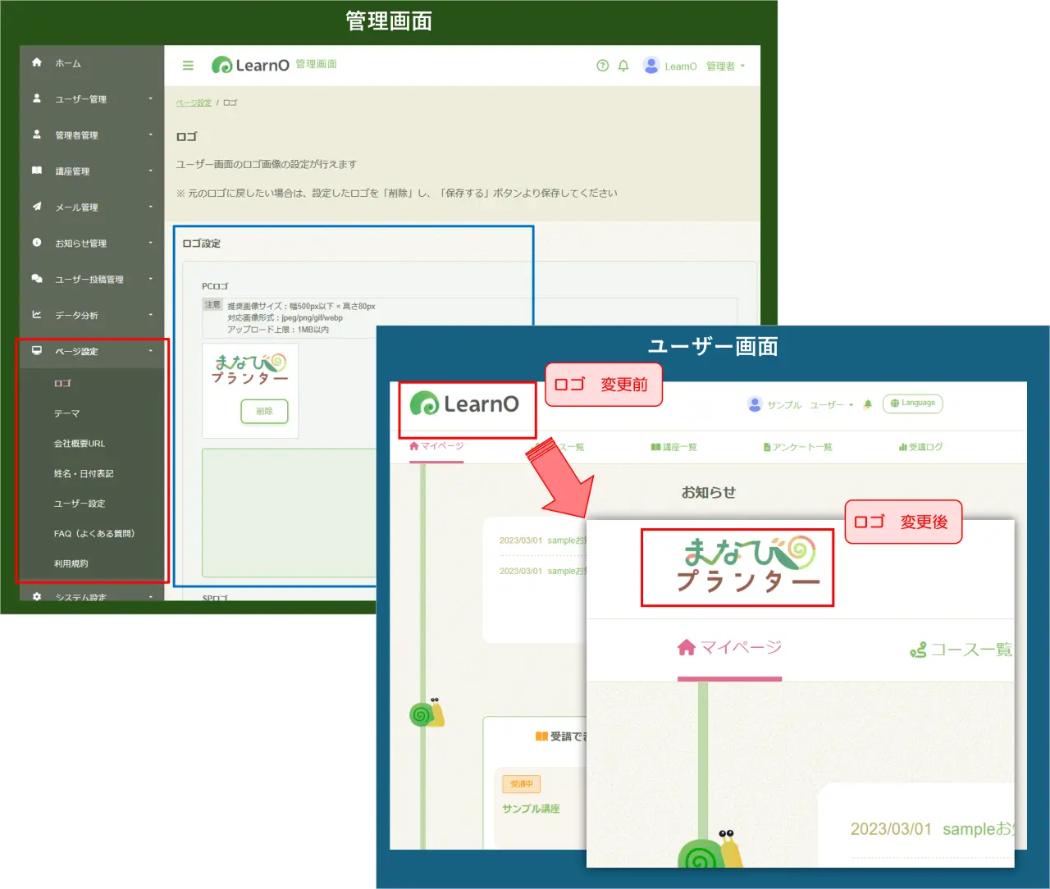Expand the 管理者管理 menu arrow
This screenshot has width=1050, height=889.
[x=151, y=134]
